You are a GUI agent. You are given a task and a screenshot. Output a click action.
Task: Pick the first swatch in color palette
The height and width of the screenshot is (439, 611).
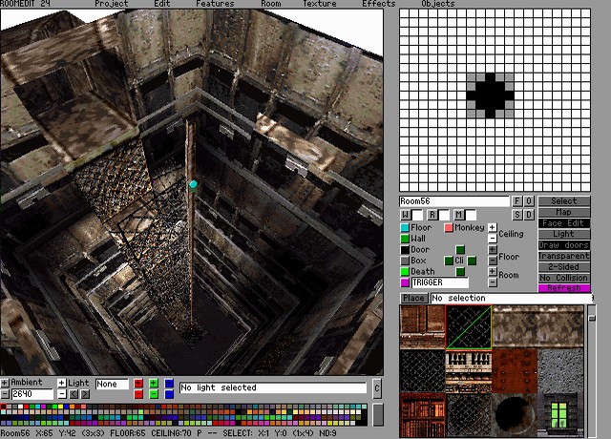[4, 408]
